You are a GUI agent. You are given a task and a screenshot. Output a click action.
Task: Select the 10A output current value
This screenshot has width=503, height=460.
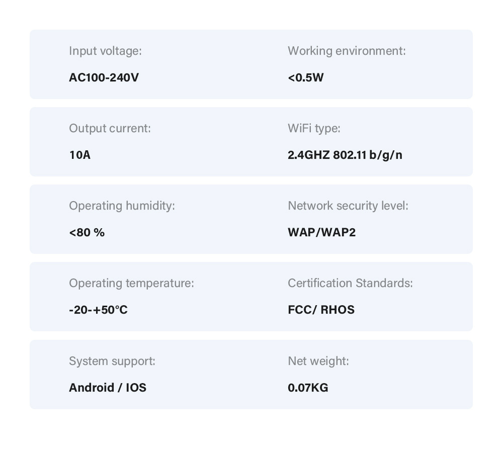coord(79,155)
